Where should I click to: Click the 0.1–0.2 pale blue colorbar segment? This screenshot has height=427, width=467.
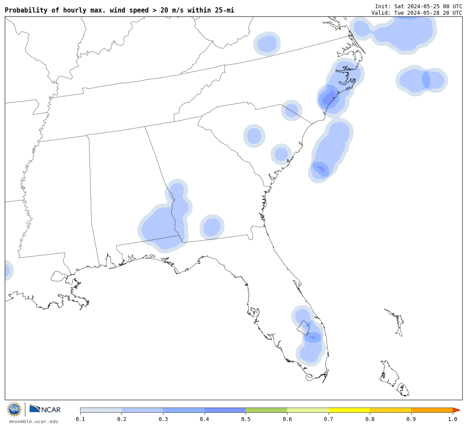[x=101, y=410]
